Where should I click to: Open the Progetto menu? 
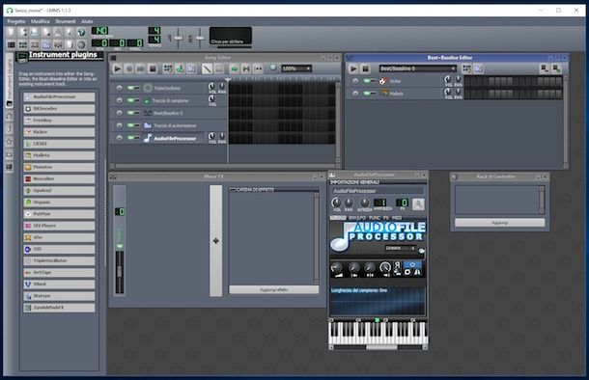16,21
